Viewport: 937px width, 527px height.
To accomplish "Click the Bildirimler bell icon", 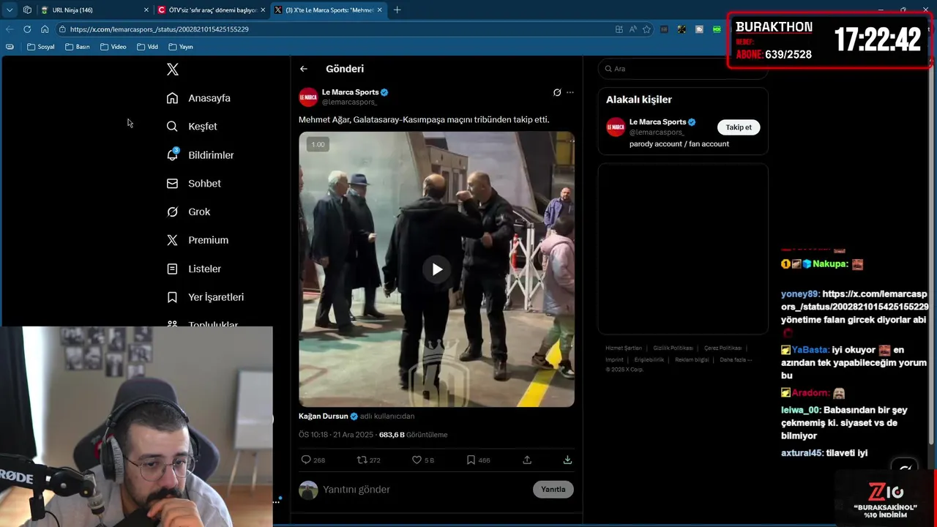I will click(x=173, y=155).
